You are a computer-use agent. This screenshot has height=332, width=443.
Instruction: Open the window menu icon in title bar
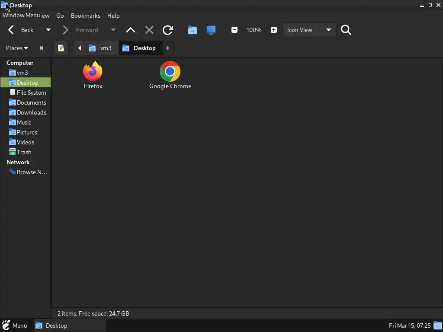click(4, 5)
